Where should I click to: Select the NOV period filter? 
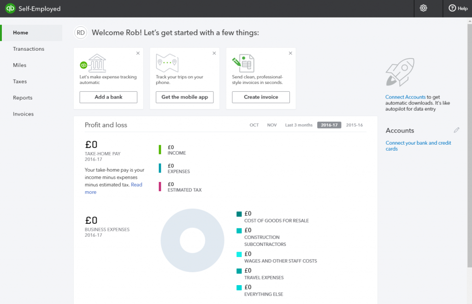click(272, 125)
